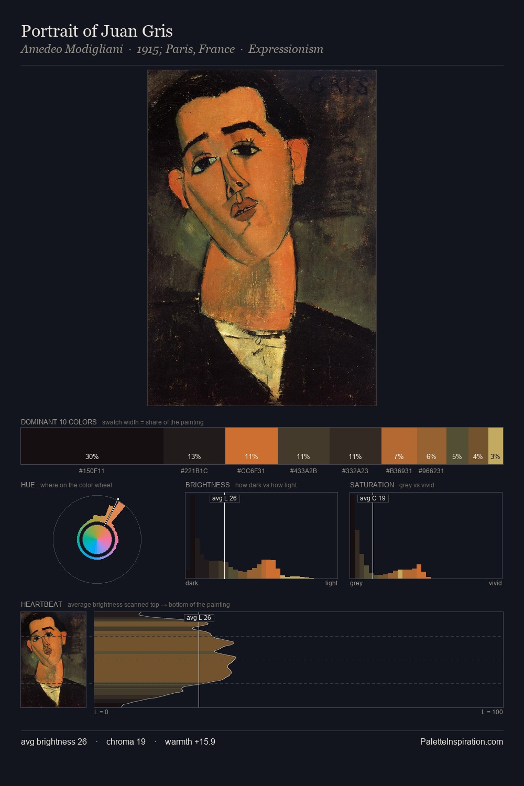Click the DOMINANT 10 COLORS heading
This screenshot has width=524, height=786.
[59, 422]
